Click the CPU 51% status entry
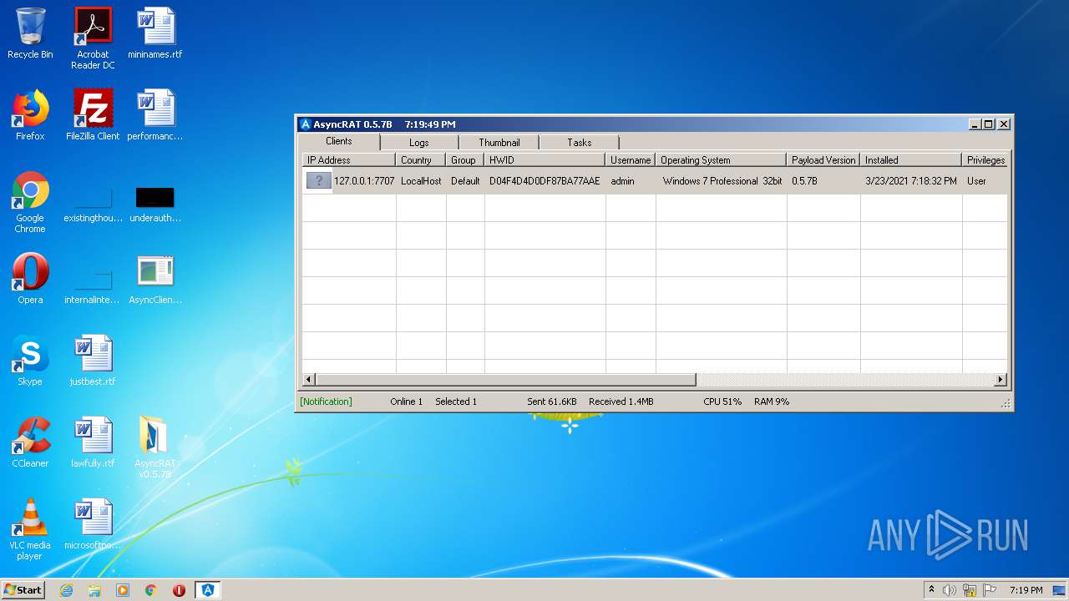Screen dimensions: 1069x601 click(722, 402)
